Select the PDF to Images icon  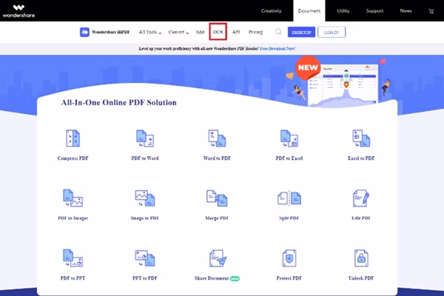[x=73, y=198]
